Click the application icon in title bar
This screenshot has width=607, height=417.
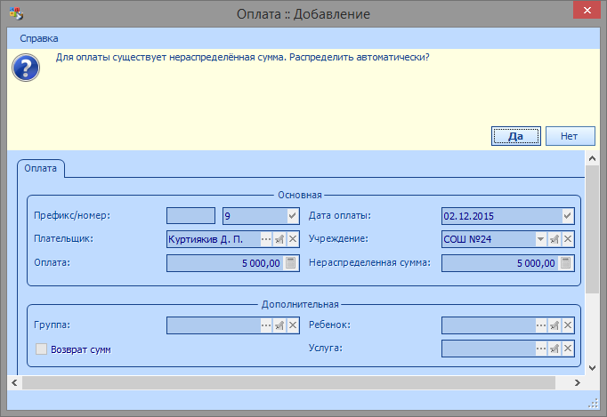16,13
